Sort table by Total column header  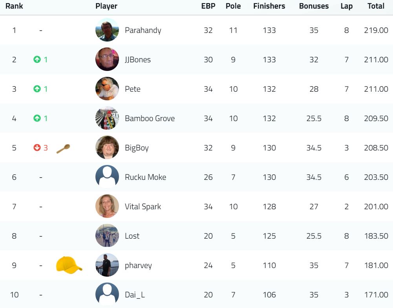pyautogui.click(x=376, y=6)
